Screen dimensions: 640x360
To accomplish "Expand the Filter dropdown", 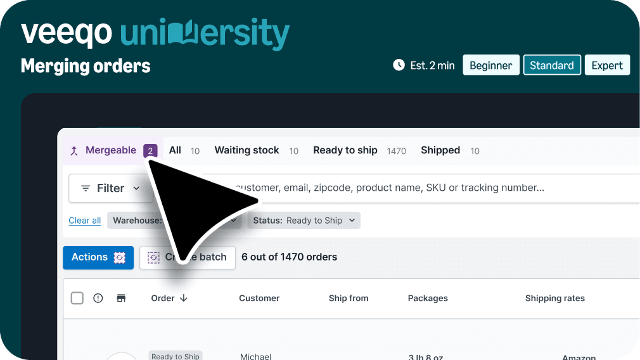I will (x=110, y=188).
